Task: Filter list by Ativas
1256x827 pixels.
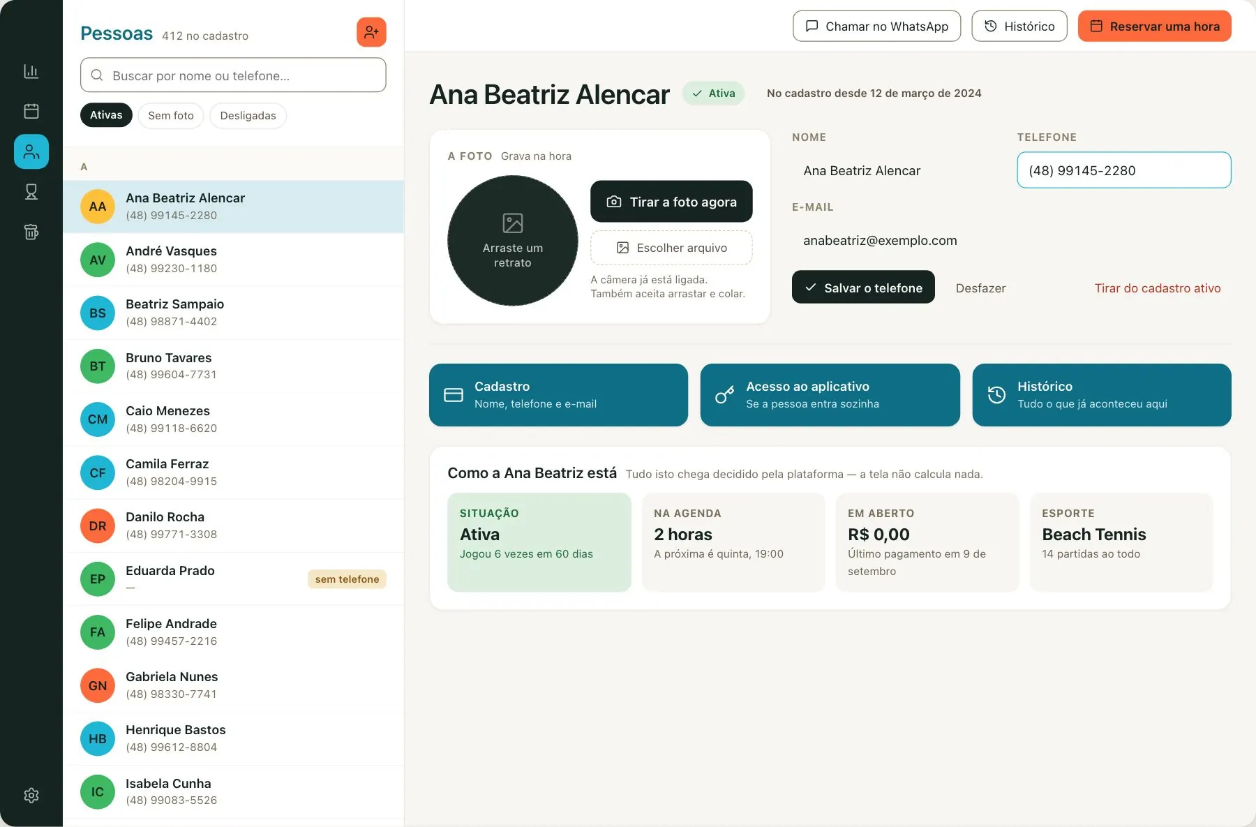Action: (x=106, y=115)
